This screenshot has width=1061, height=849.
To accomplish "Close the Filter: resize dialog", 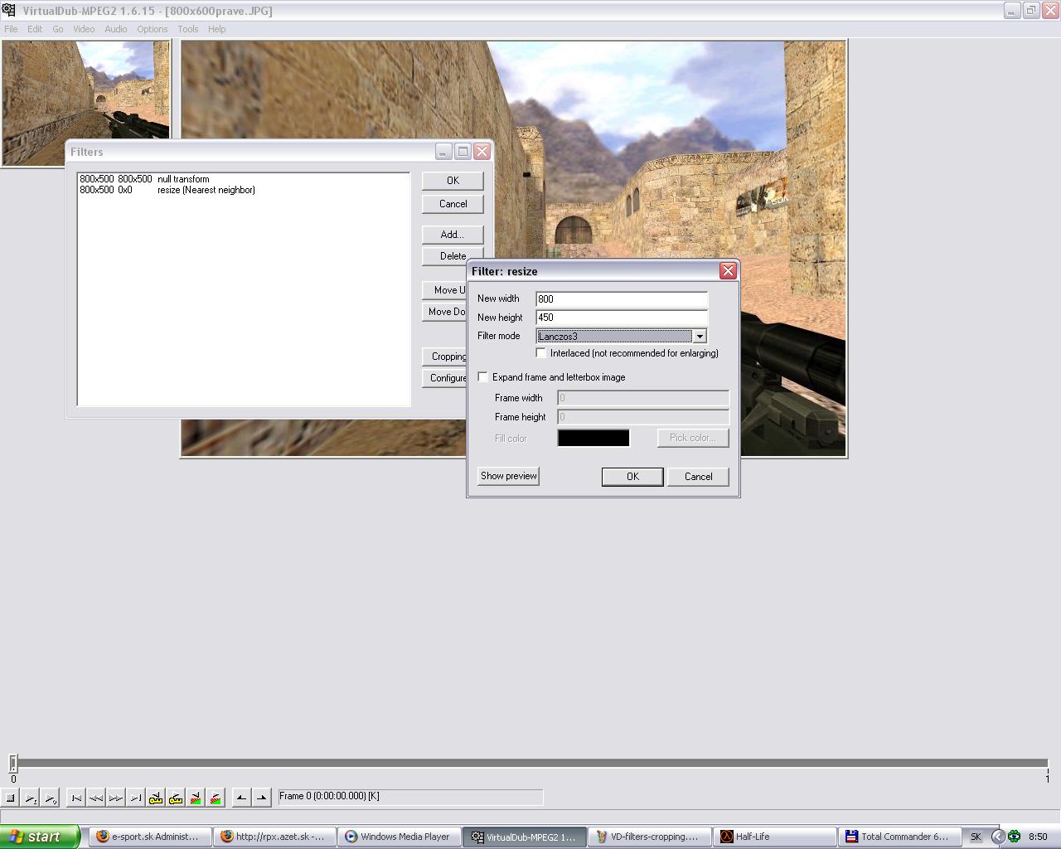I will 728,271.
